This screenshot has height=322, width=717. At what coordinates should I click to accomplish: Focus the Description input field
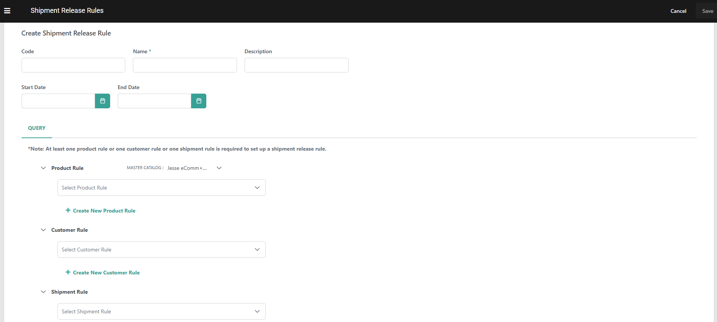point(296,65)
